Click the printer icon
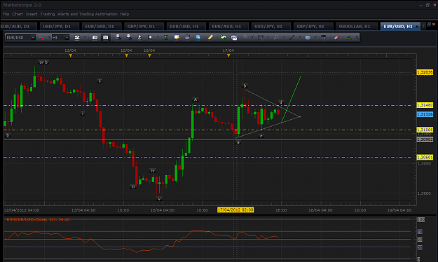 click(187, 37)
